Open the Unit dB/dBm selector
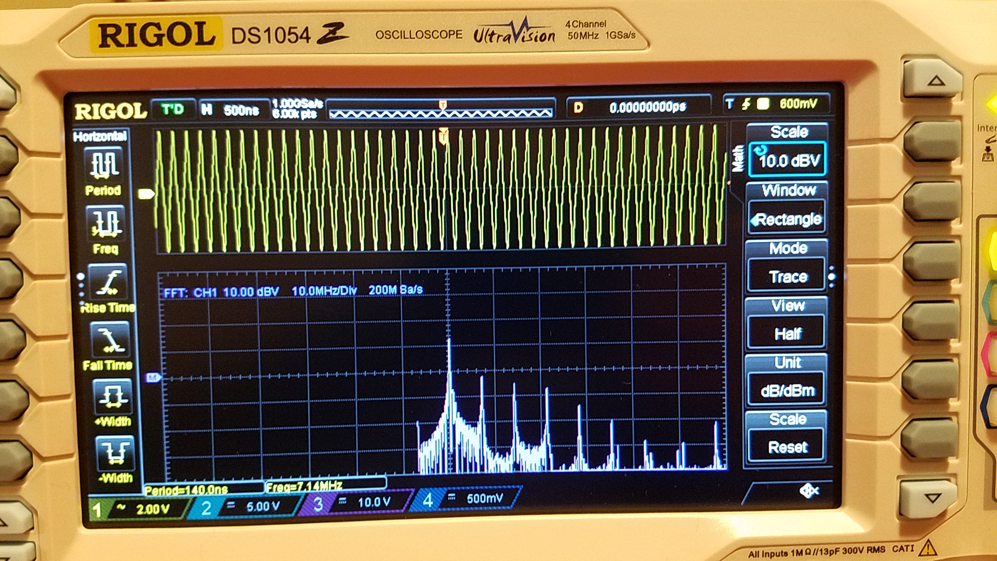The image size is (997, 561). [787, 390]
